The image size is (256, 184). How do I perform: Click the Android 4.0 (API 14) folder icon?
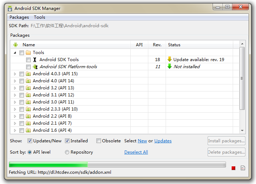[x=28, y=81]
